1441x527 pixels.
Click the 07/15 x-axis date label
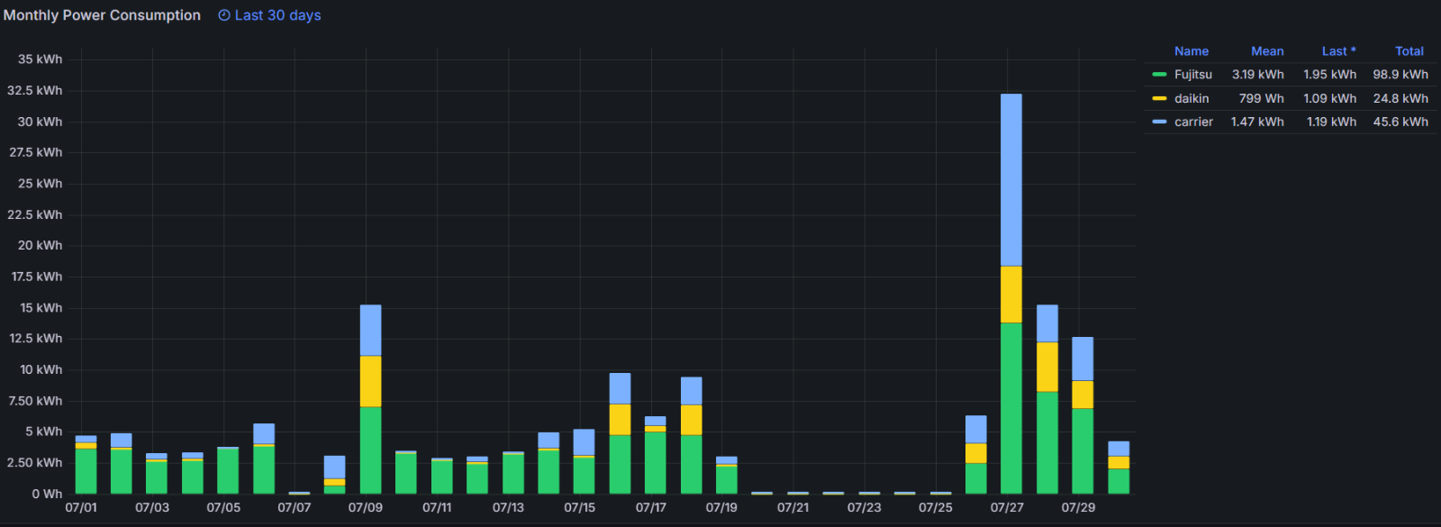pyautogui.click(x=580, y=508)
